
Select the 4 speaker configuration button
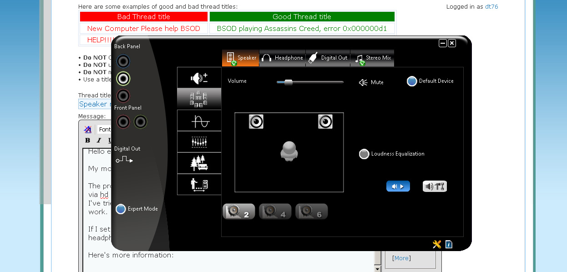(x=275, y=212)
